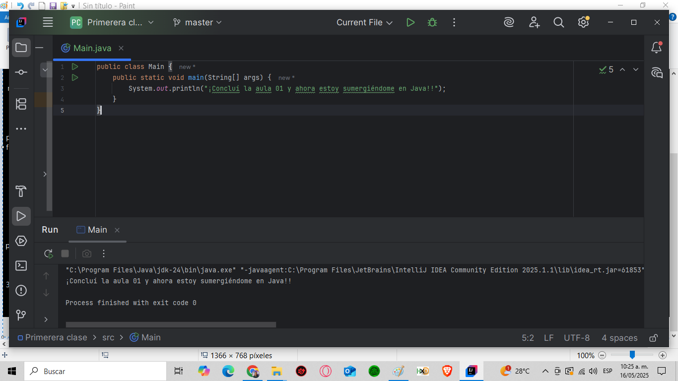Click the green Run button in title toolbar
The height and width of the screenshot is (381, 678).
pyautogui.click(x=410, y=22)
